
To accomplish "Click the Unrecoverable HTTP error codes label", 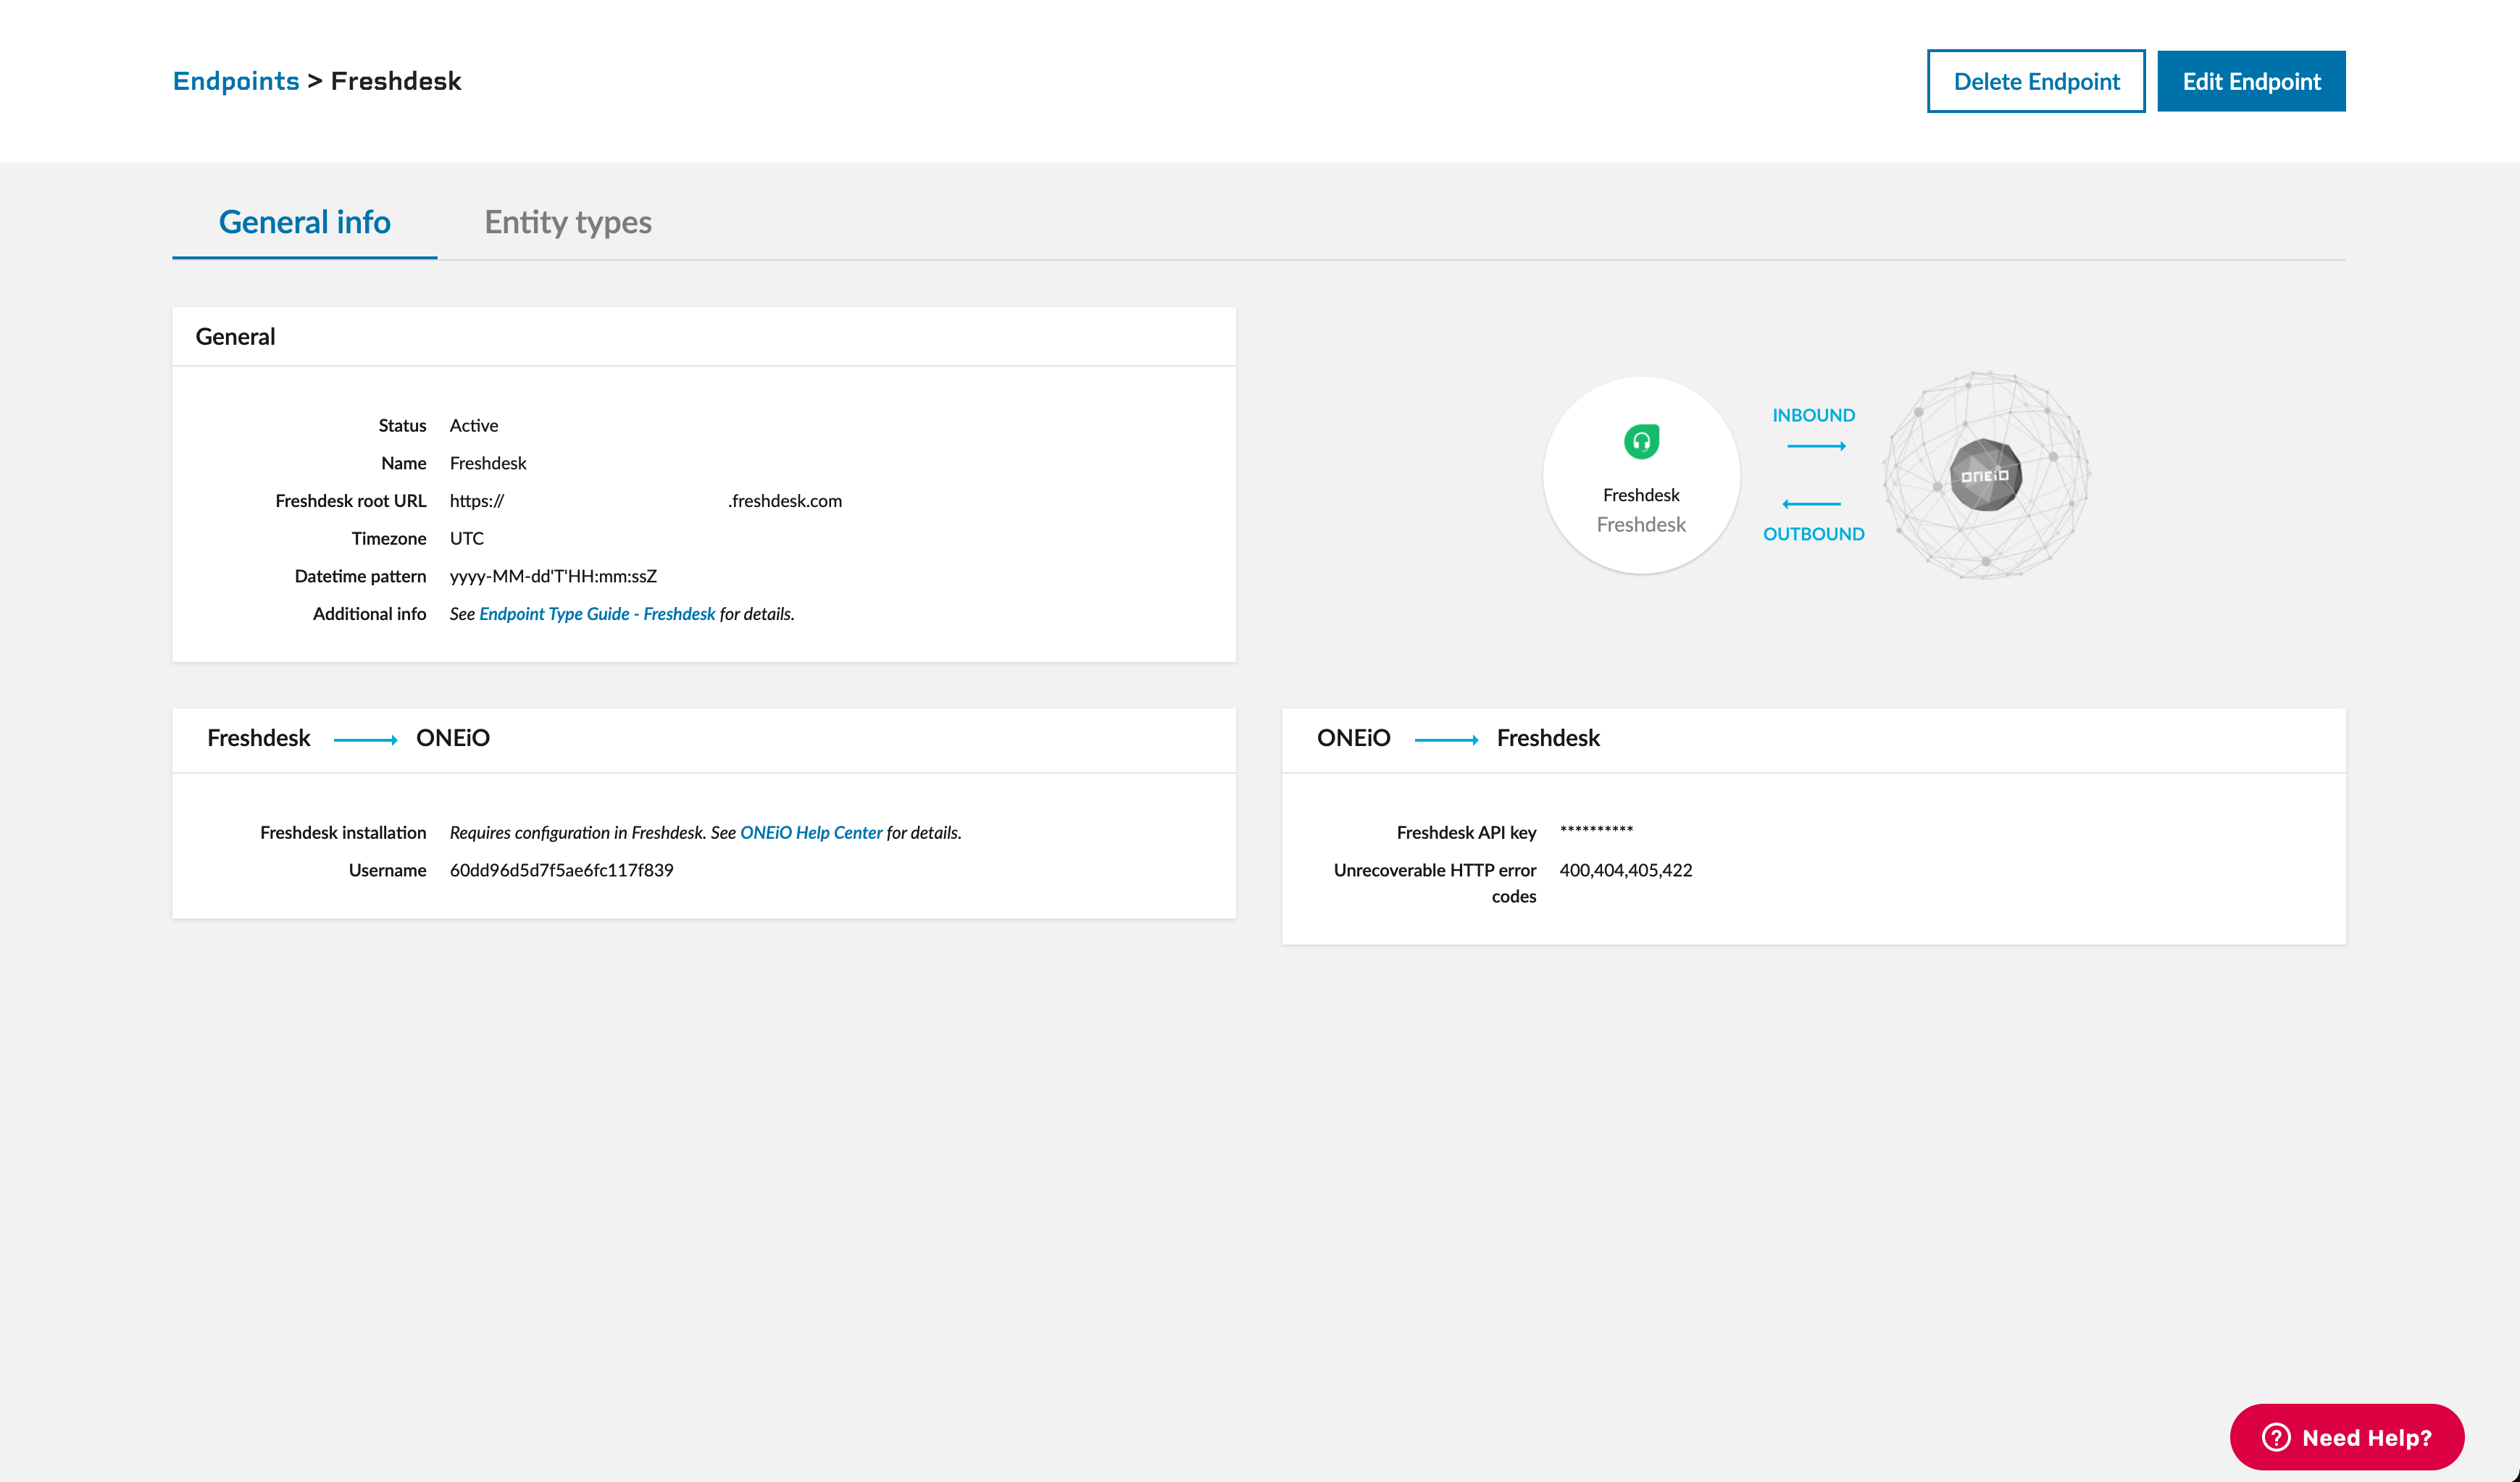I will coord(1435,884).
